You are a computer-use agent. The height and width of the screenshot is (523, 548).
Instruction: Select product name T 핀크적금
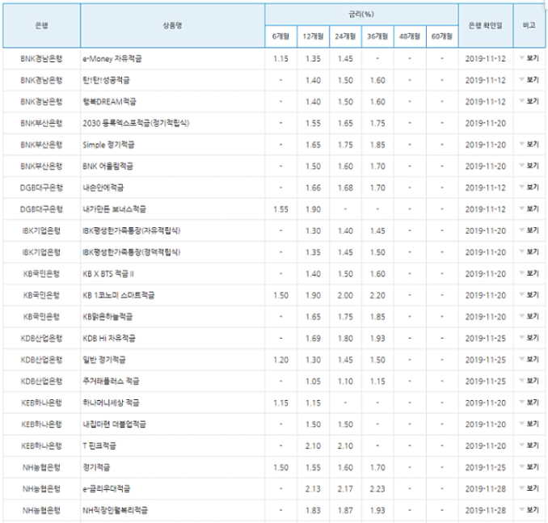tap(99, 445)
